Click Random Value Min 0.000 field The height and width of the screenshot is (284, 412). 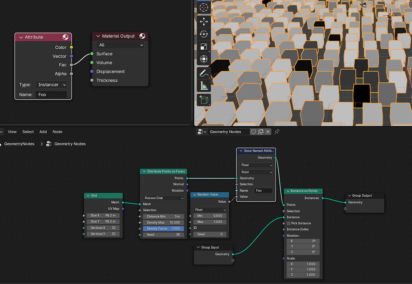click(x=210, y=216)
